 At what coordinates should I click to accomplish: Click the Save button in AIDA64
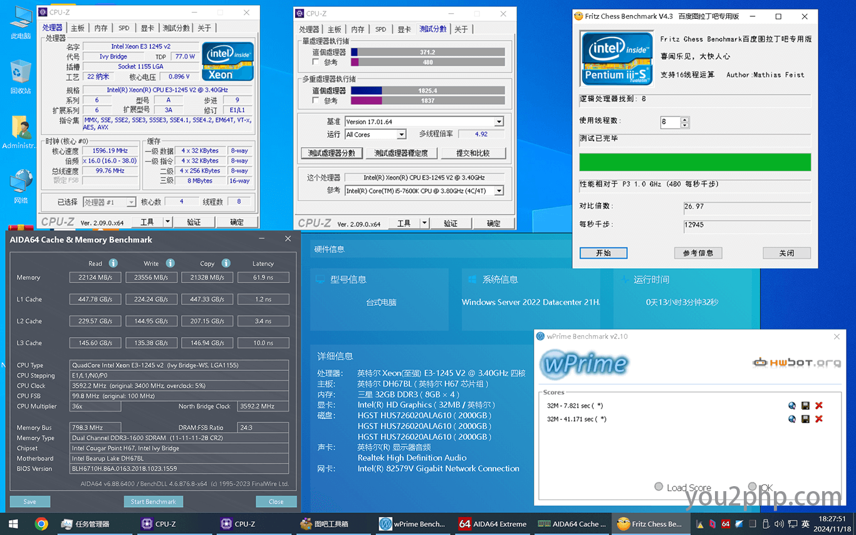[29, 502]
